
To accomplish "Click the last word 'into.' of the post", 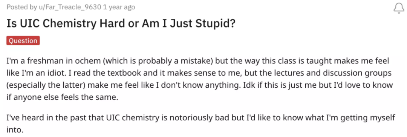I will (15, 129).
